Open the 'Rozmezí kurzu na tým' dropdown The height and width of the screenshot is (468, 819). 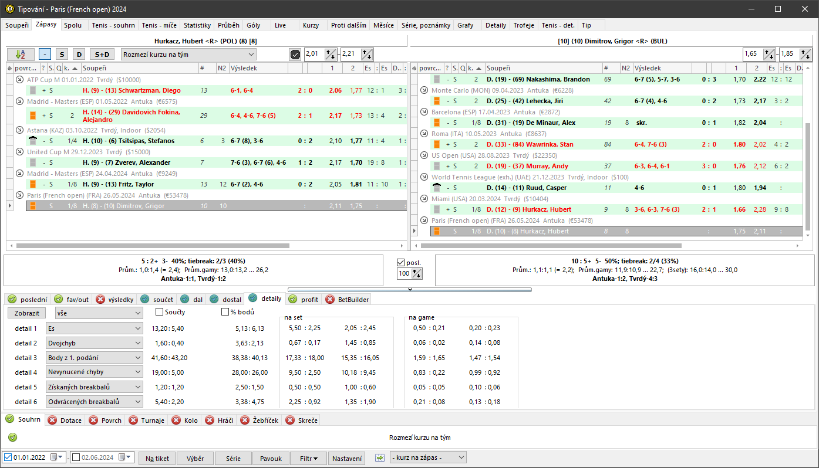[x=188, y=55]
